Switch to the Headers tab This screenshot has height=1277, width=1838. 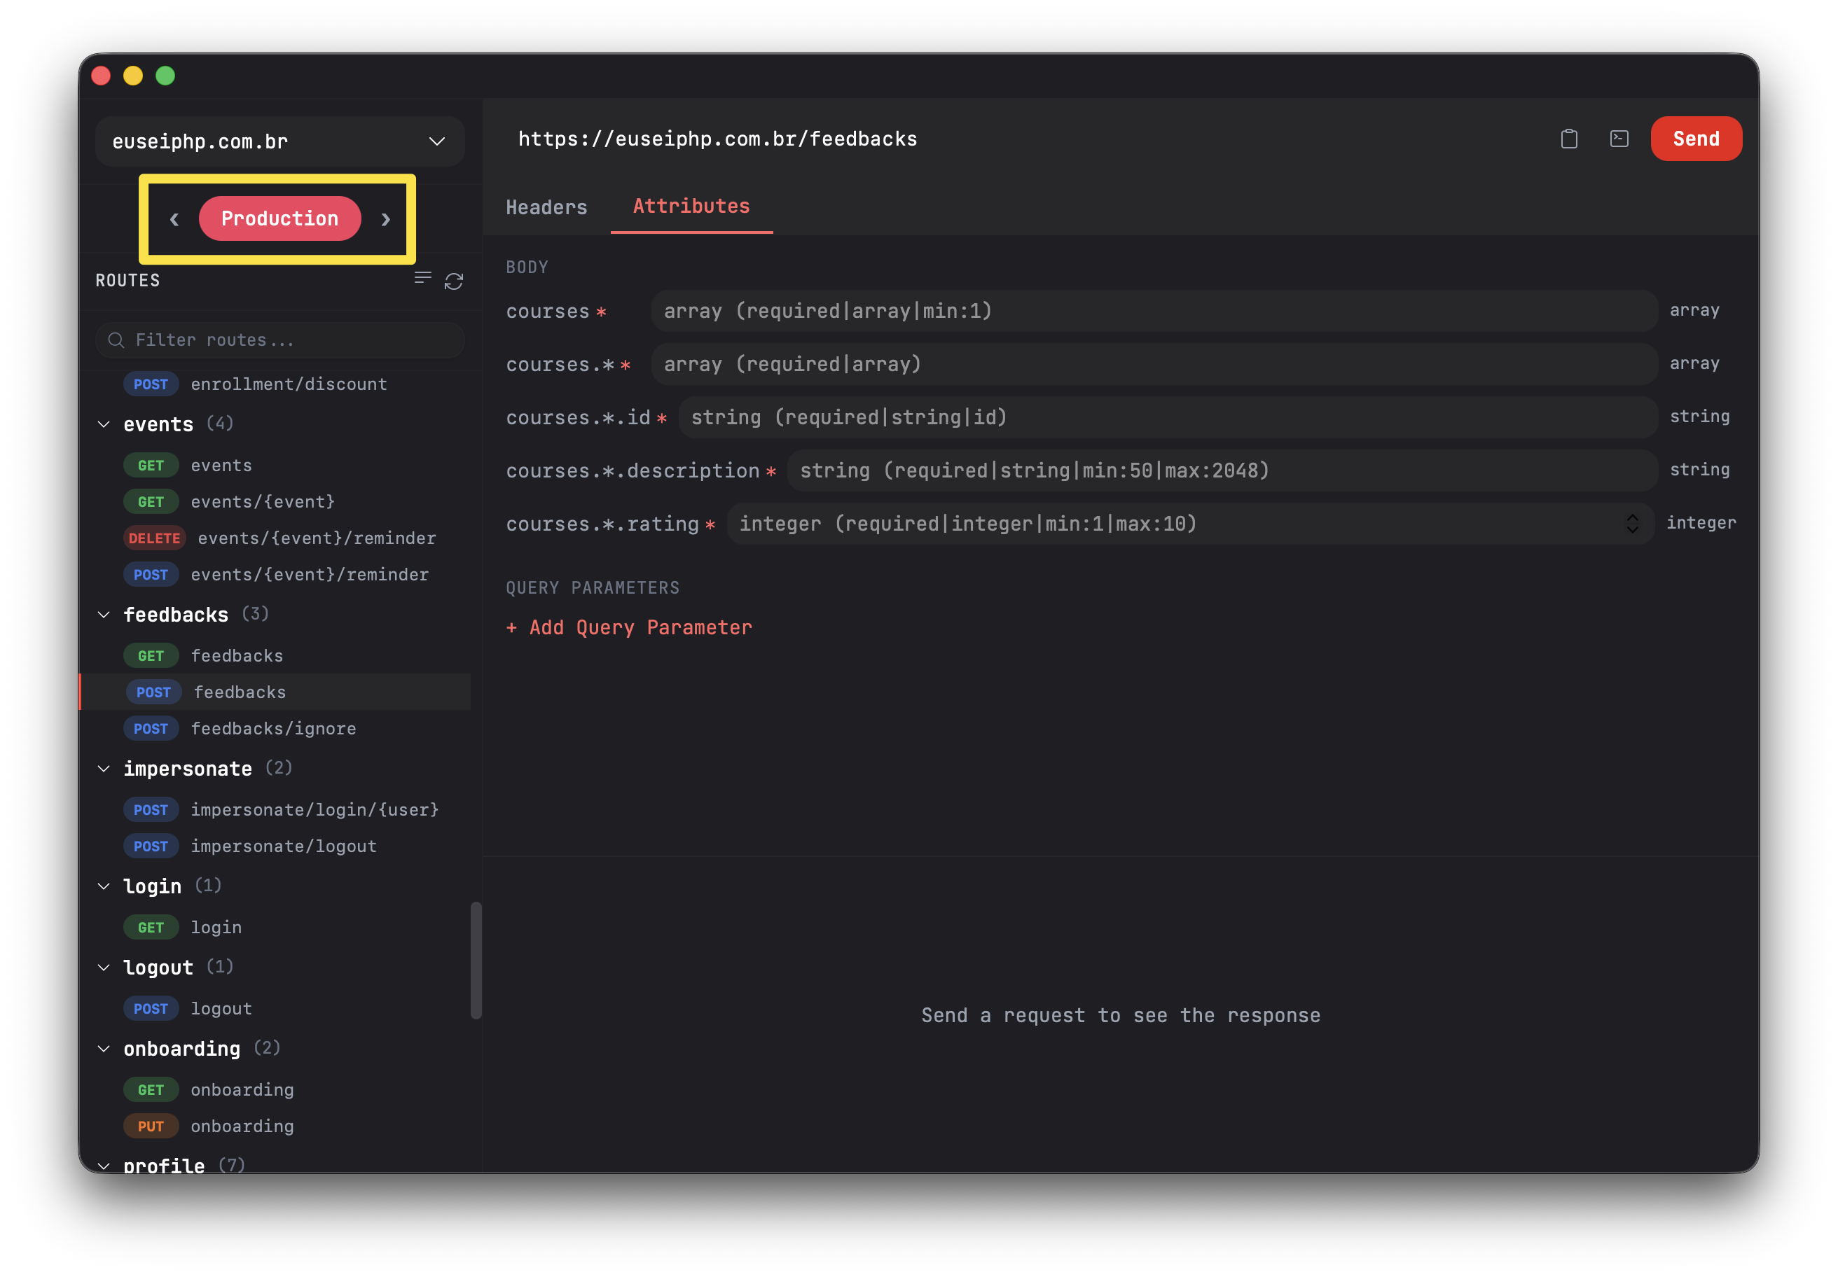pyautogui.click(x=546, y=207)
